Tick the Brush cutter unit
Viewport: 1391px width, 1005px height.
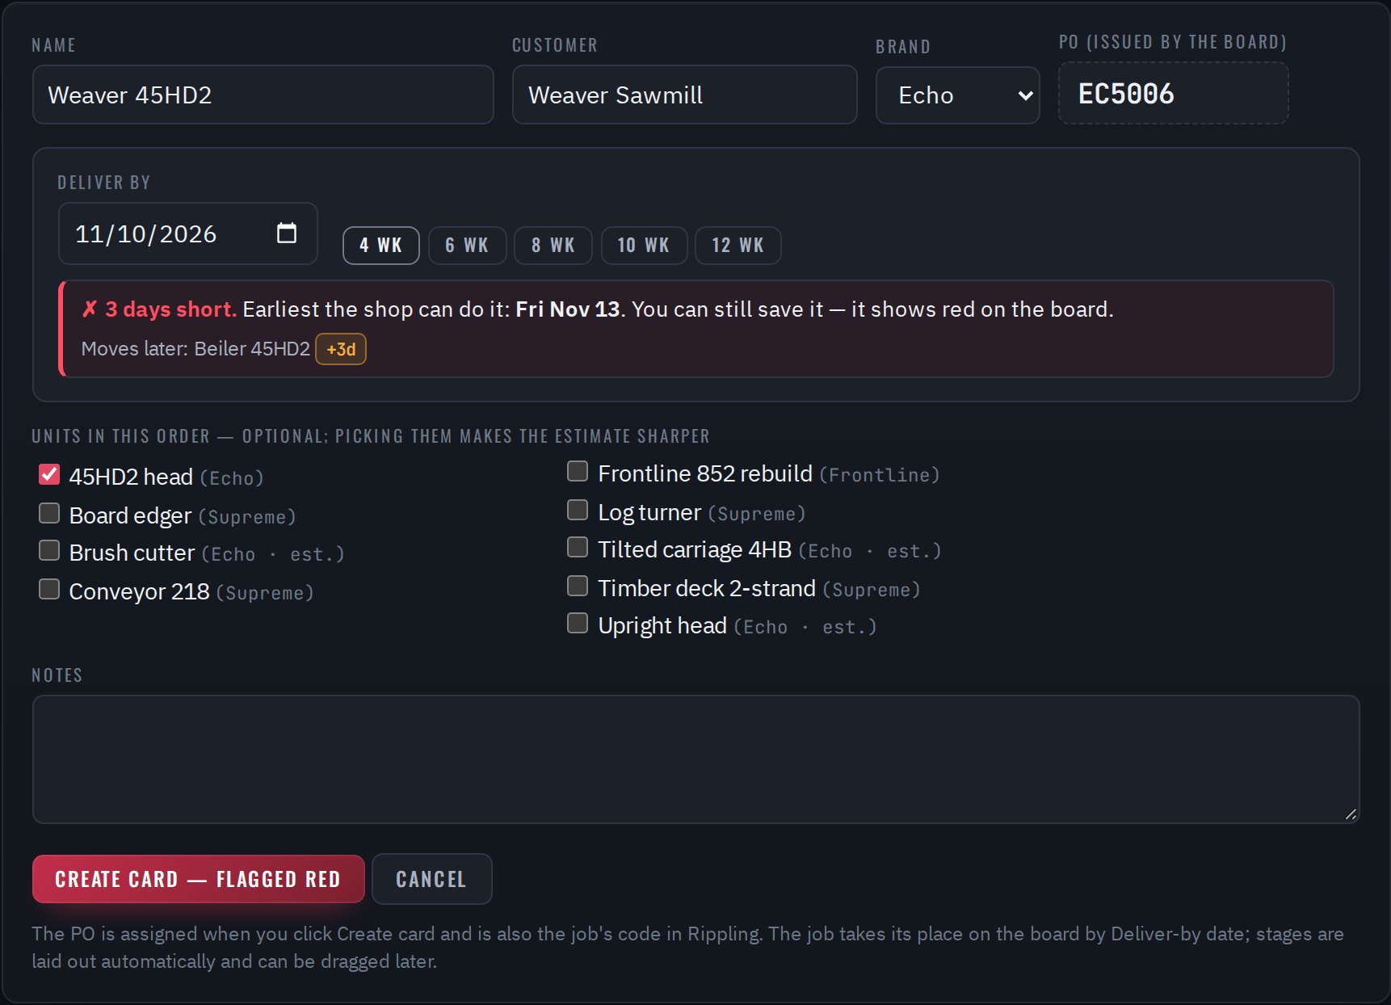point(49,550)
